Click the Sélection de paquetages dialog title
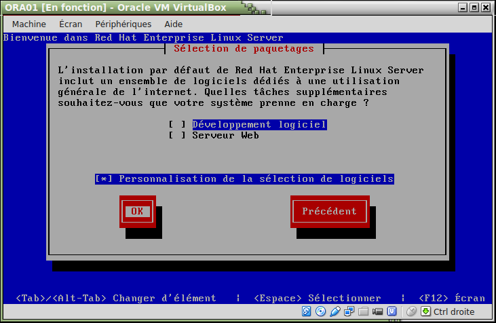This screenshot has height=323, width=496. point(244,49)
